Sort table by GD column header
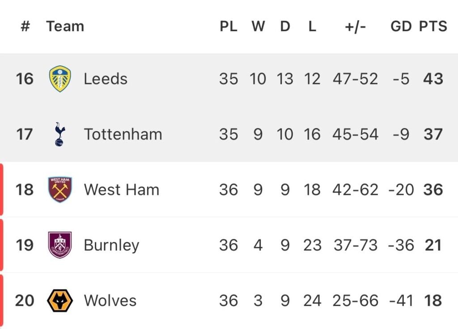Screen dimensions: 458x329 [x=401, y=26]
